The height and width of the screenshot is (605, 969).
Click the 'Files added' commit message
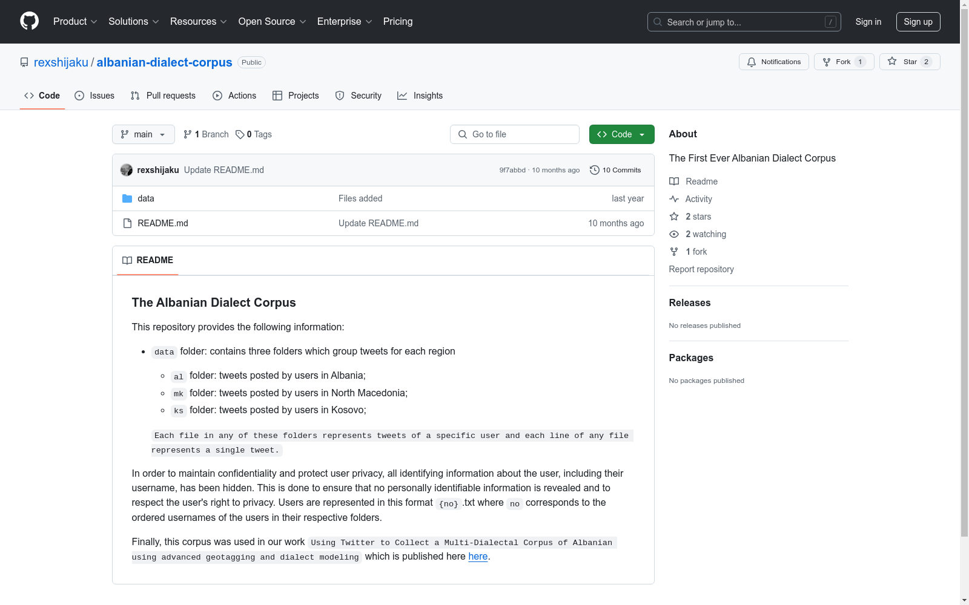[x=360, y=198]
